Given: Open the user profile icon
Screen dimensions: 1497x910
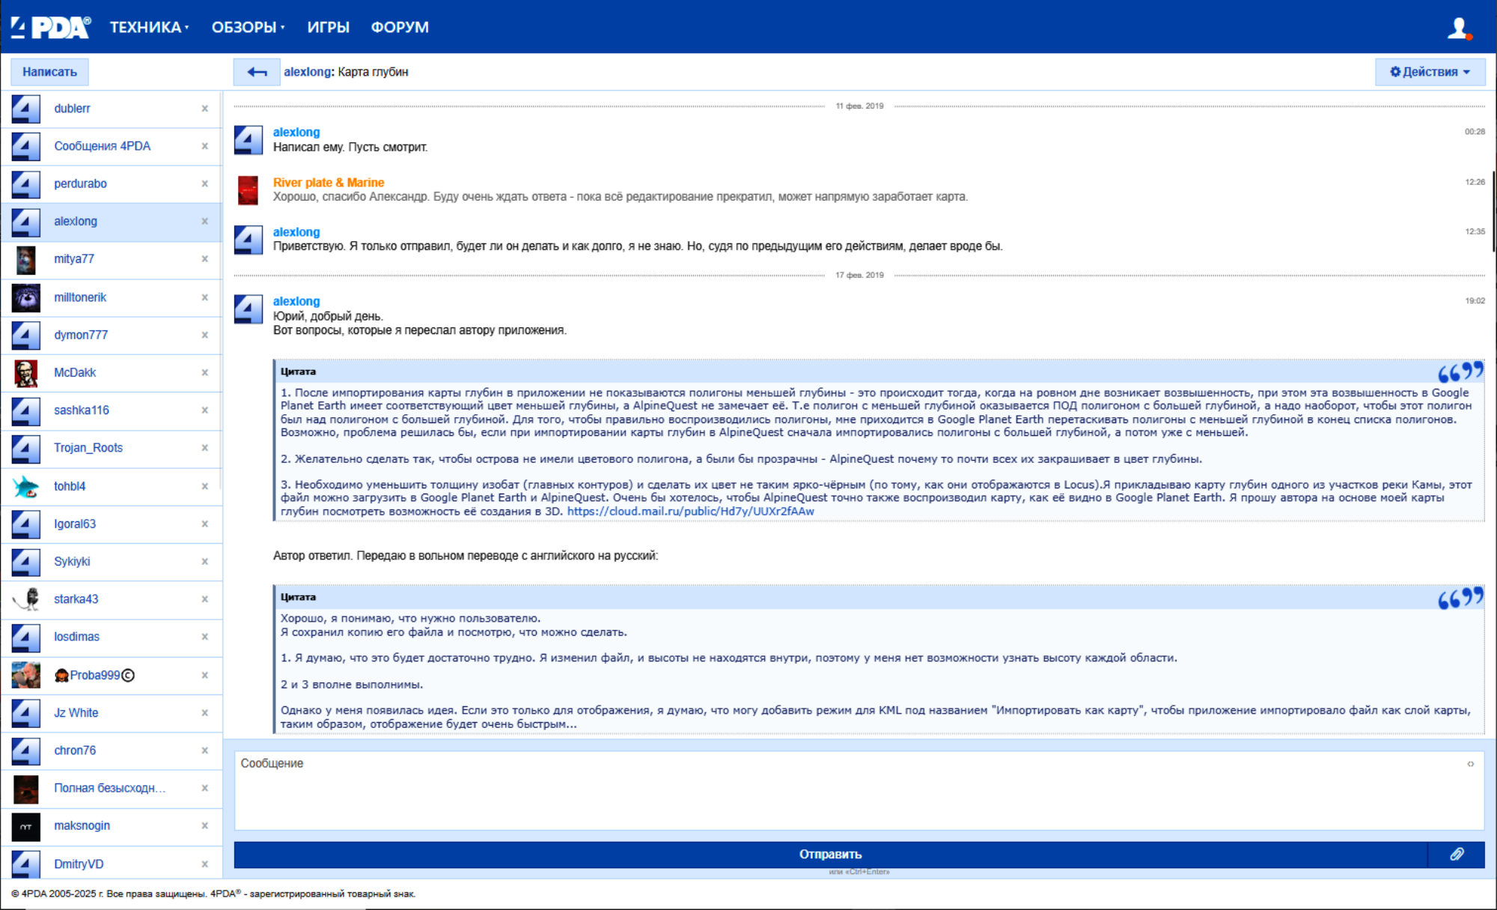Looking at the screenshot, I should coord(1459,28).
